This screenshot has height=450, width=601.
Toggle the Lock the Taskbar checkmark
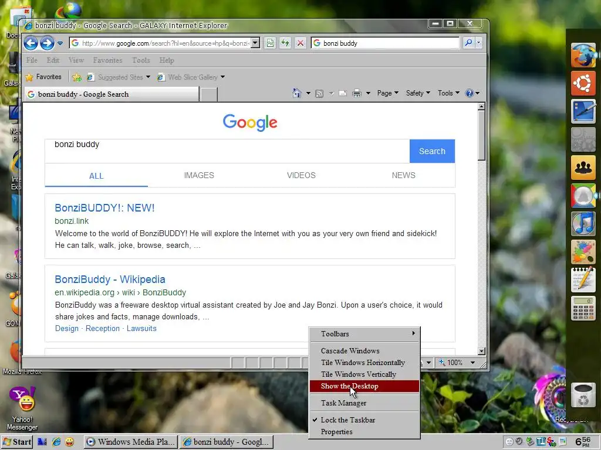pos(364,420)
